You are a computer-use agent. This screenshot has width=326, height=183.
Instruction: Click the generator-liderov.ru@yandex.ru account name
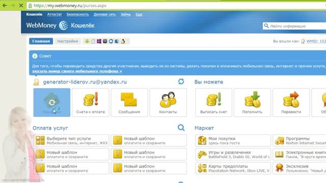click(x=85, y=82)
